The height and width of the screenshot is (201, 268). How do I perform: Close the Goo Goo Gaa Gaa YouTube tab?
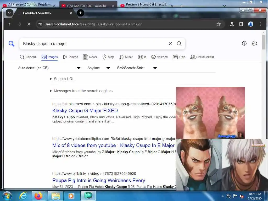tap(113, 6)
